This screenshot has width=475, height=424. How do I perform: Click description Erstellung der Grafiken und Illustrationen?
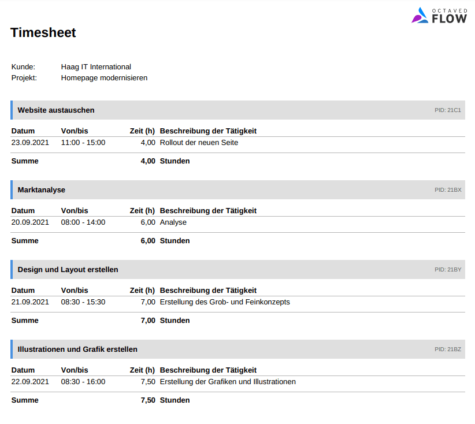tap(228, 382)
